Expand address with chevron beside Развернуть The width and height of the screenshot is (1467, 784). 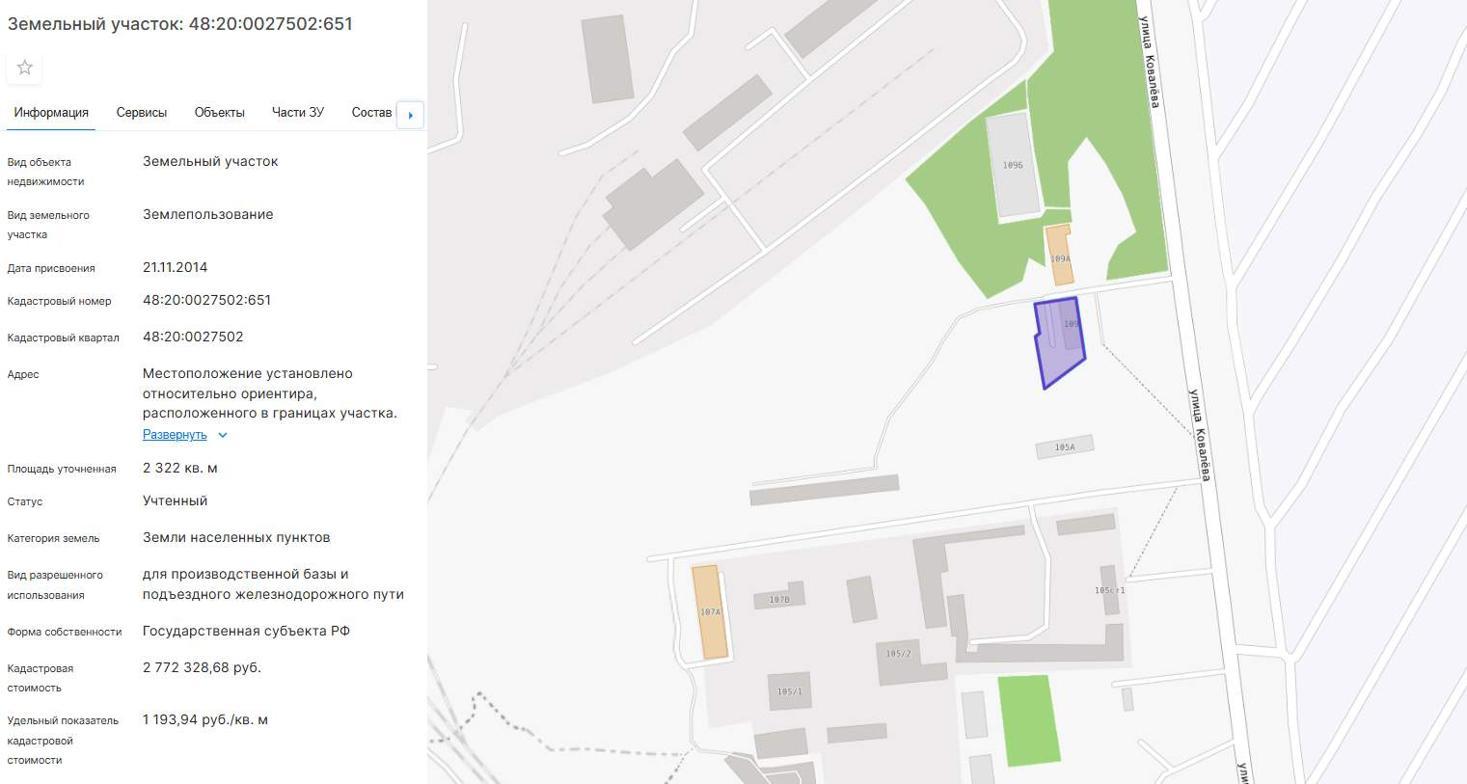pyautogui.click(x=223, y=435)
